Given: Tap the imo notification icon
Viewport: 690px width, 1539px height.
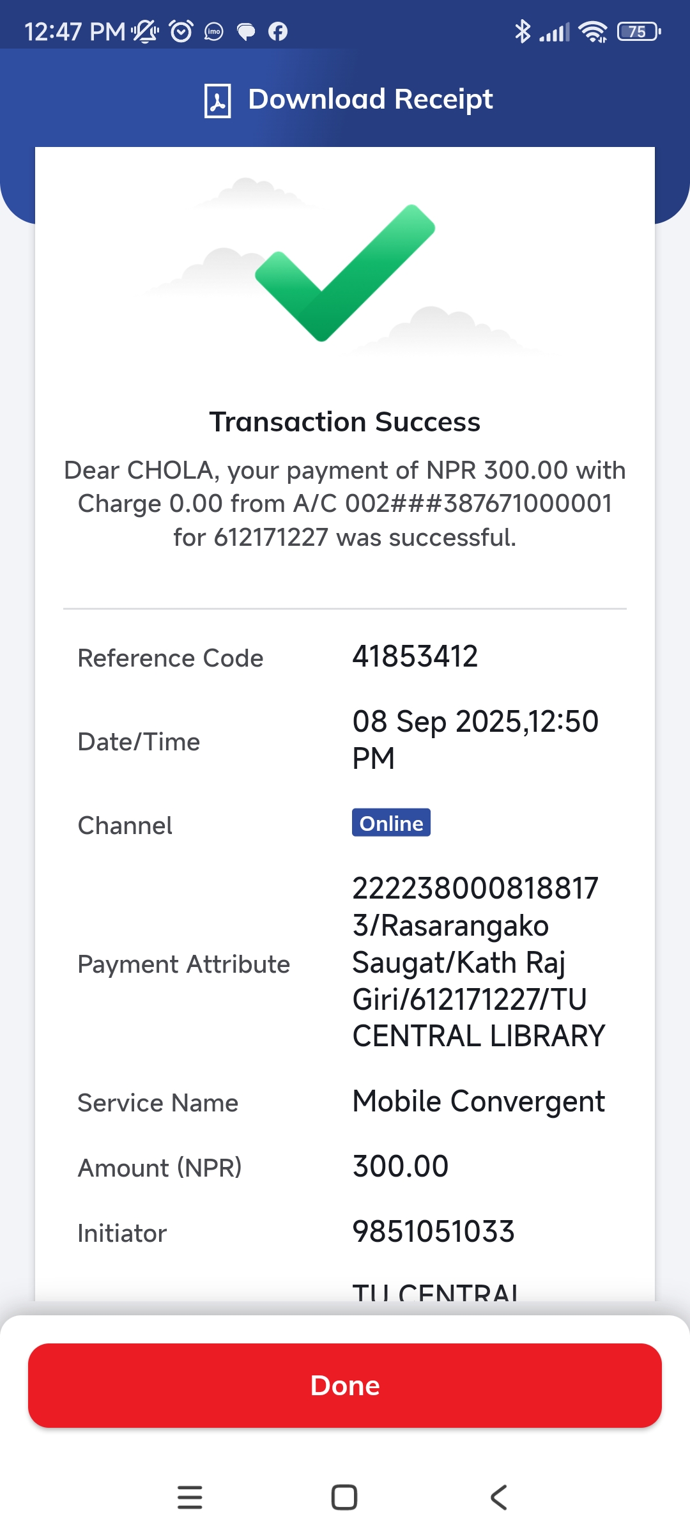Looking at the screenshot, I should pos(213,31).
